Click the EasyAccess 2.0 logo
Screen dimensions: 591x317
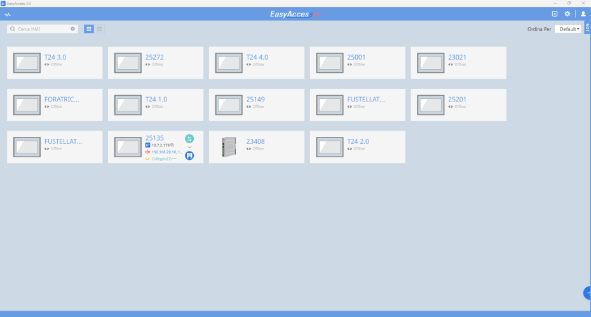(295, 15)
